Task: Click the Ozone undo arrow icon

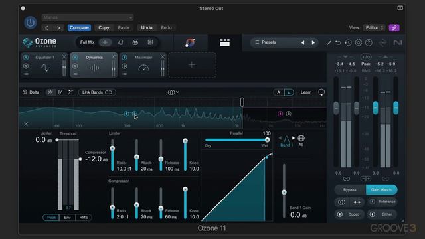Action: coord(338,42)
